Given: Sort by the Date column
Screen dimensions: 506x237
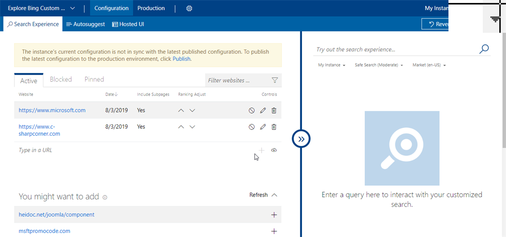Looking at the screenshot, I should click(112, 94).
